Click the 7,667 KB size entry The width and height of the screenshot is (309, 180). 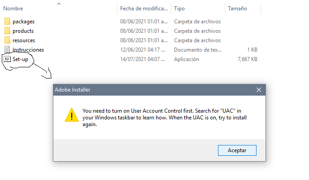[x=247, y=59]
